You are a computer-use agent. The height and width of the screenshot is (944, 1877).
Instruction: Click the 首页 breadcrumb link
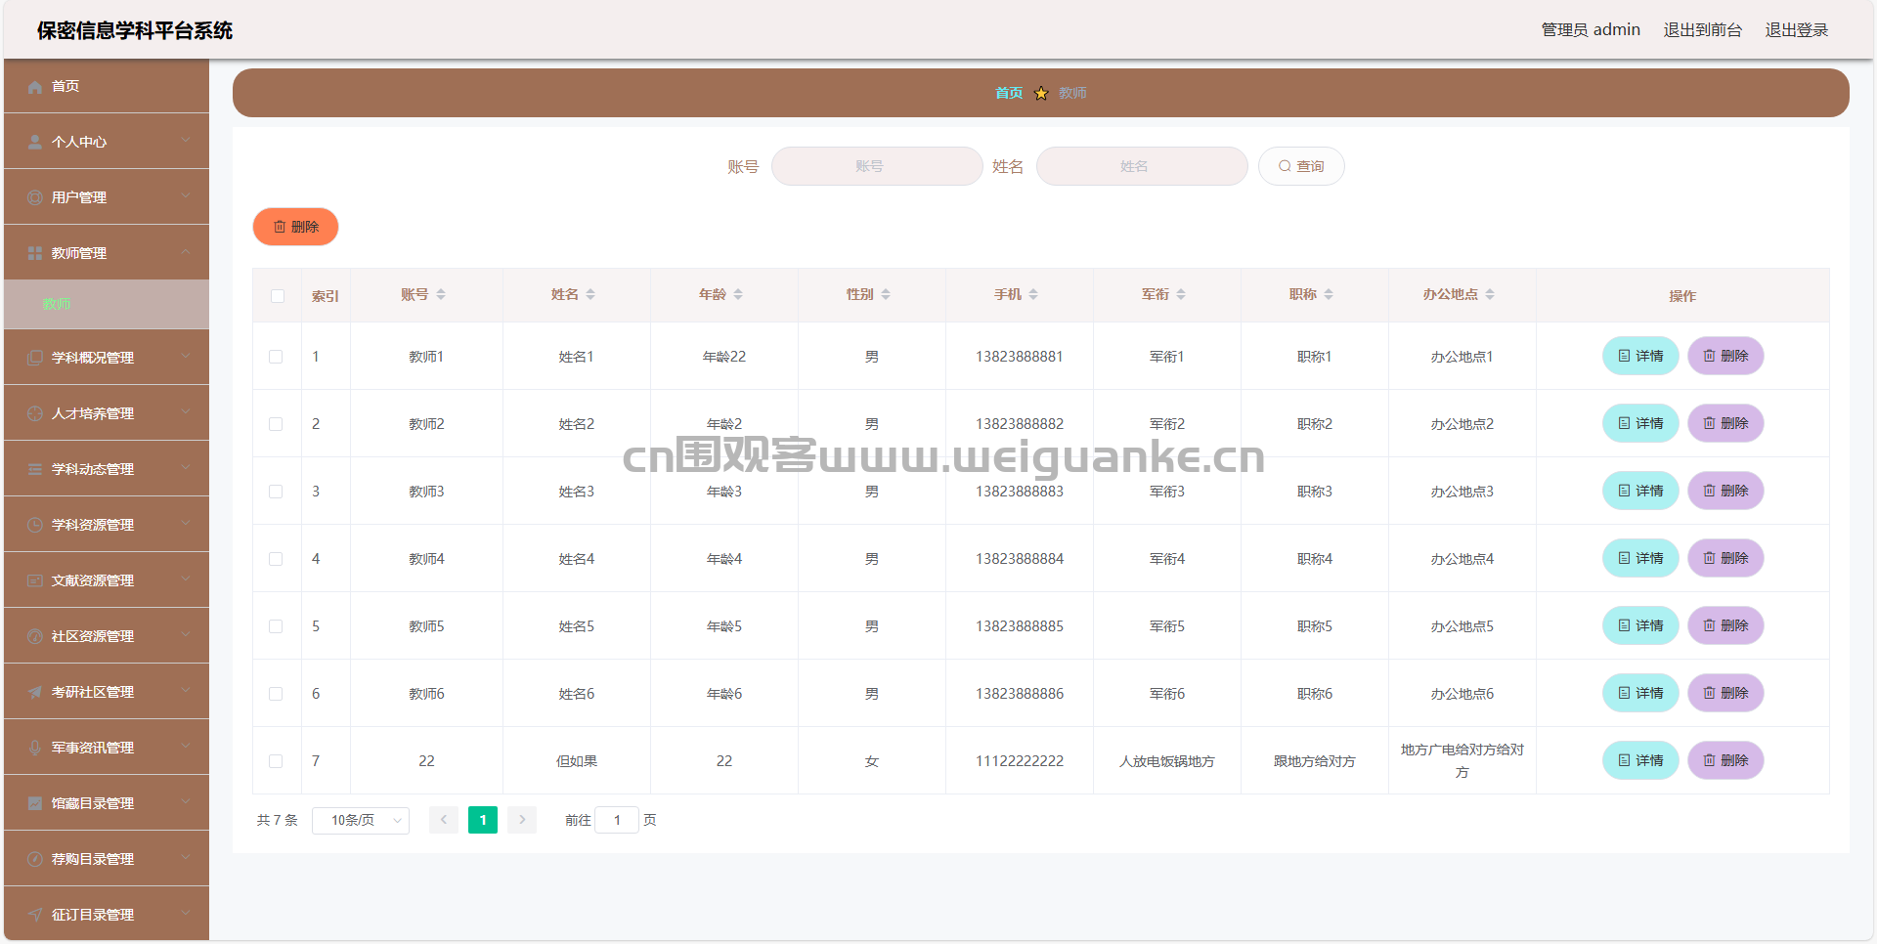tap(1009, 94)
